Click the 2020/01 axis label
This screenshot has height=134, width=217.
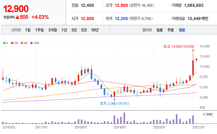(159, 127)
